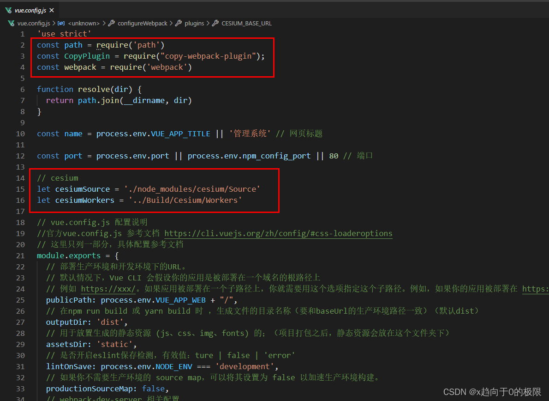Click the https://xxx/ link on line 24

click(108, 288)
